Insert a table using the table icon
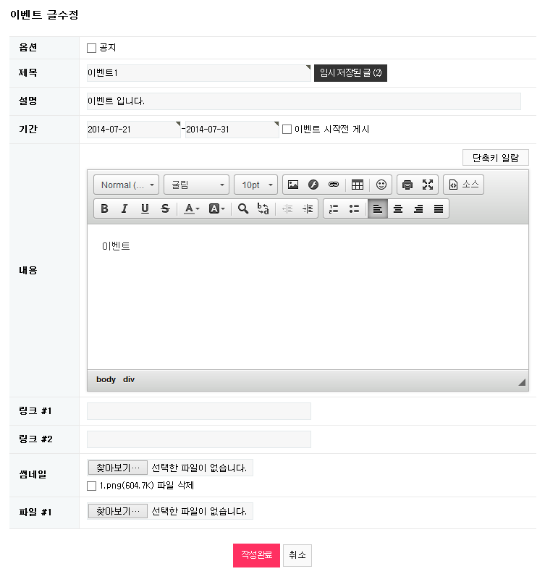 pos(358,185)
